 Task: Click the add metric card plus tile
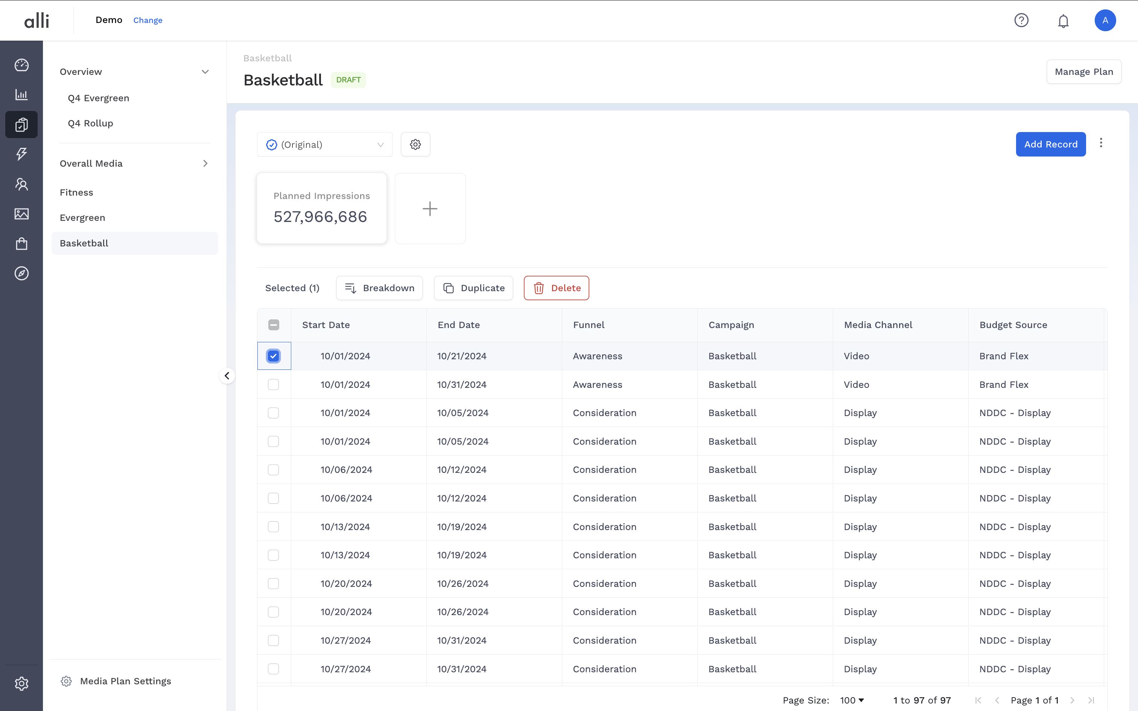430,208
